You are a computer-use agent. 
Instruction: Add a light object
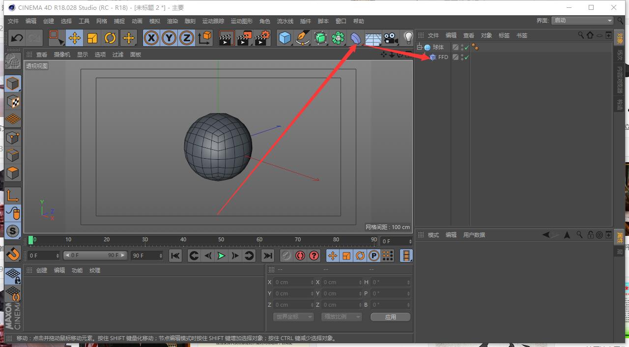click(408, 38)
